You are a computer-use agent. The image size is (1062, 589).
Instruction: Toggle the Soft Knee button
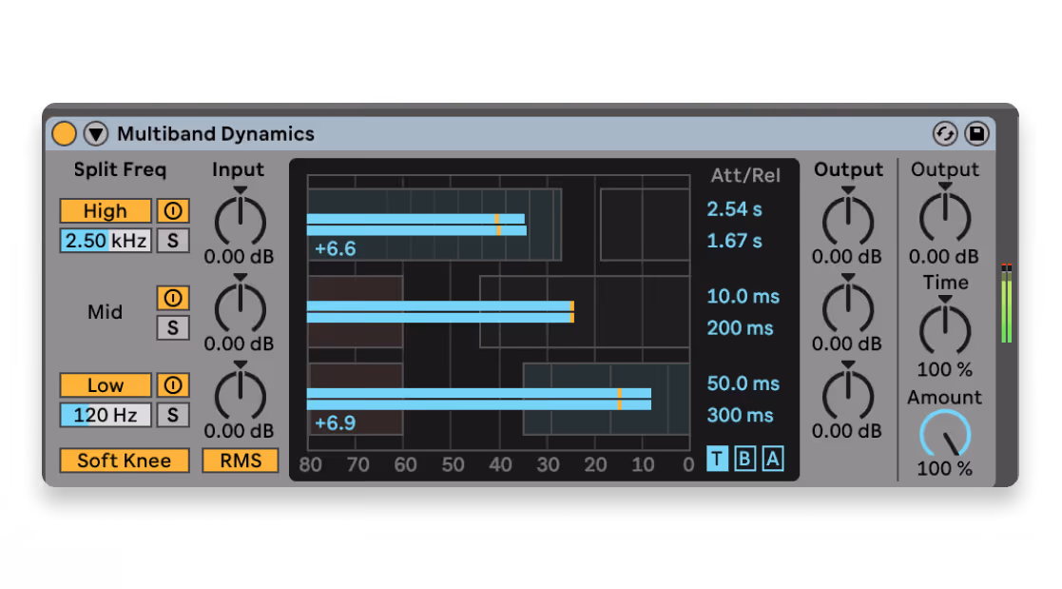(124, 461)
